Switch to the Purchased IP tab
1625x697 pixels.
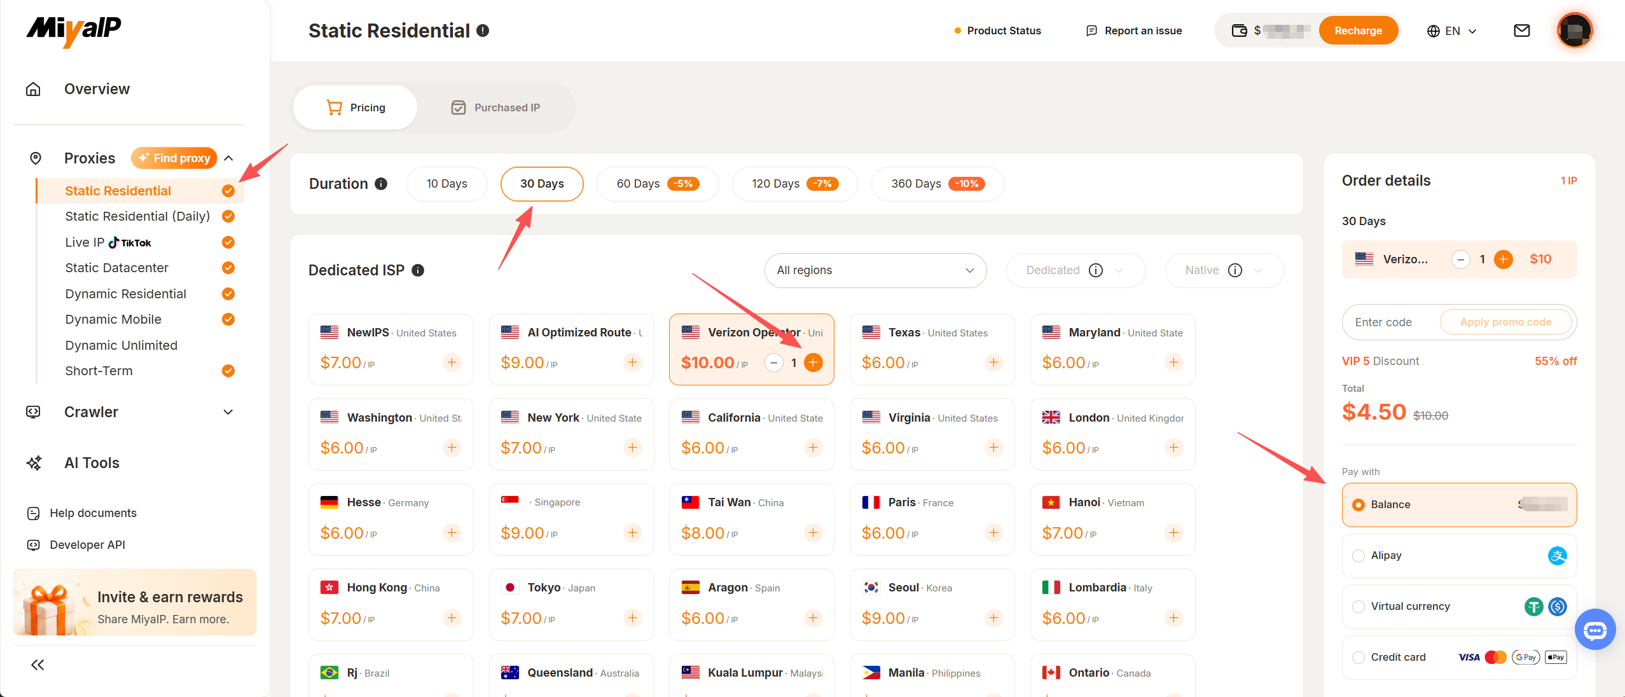[495, 107]
